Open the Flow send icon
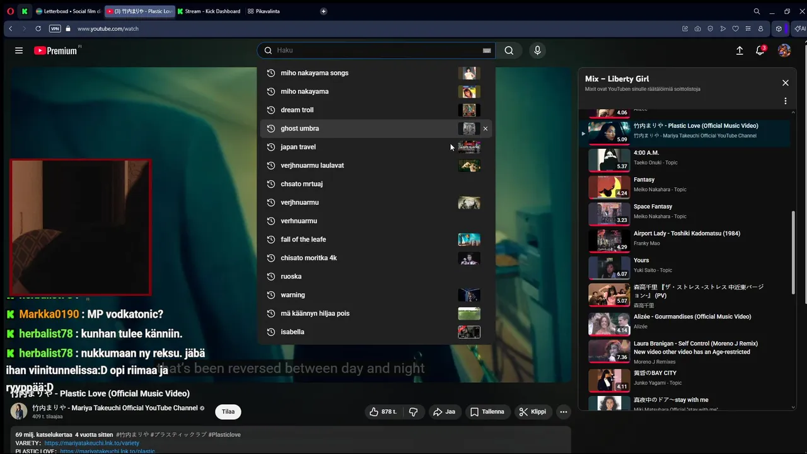This screenshot has width=807, height=454. tap(723, 28)
